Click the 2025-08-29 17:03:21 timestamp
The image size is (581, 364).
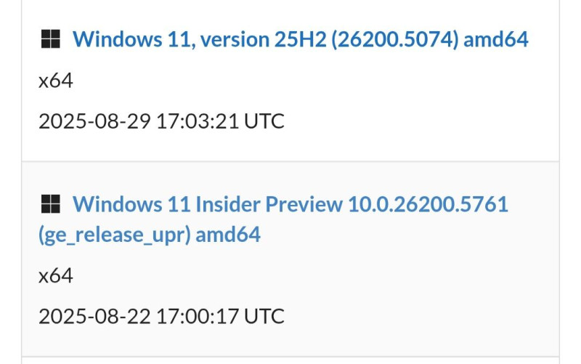[161, 121]
